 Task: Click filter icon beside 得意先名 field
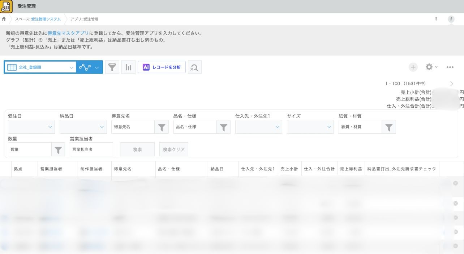pyautogui.click(x=162, y=127)
